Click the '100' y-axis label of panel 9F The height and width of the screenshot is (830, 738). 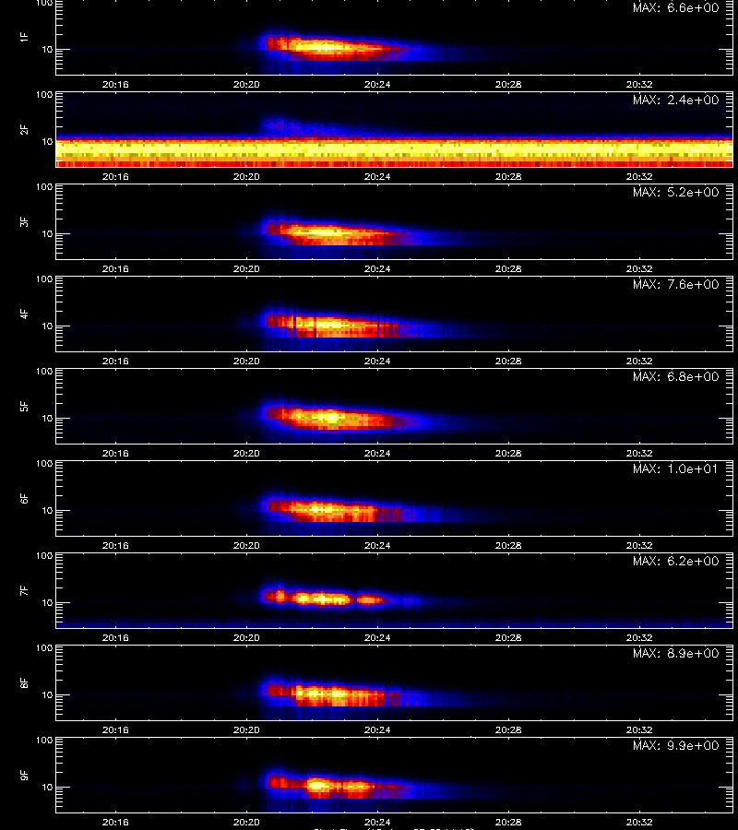coord(44,740)
